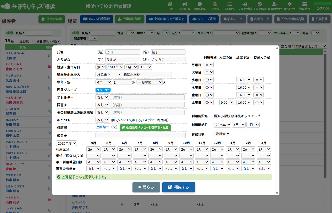Open 勤務管理 in top navigation
332x213 pixels.
point(304,6)
